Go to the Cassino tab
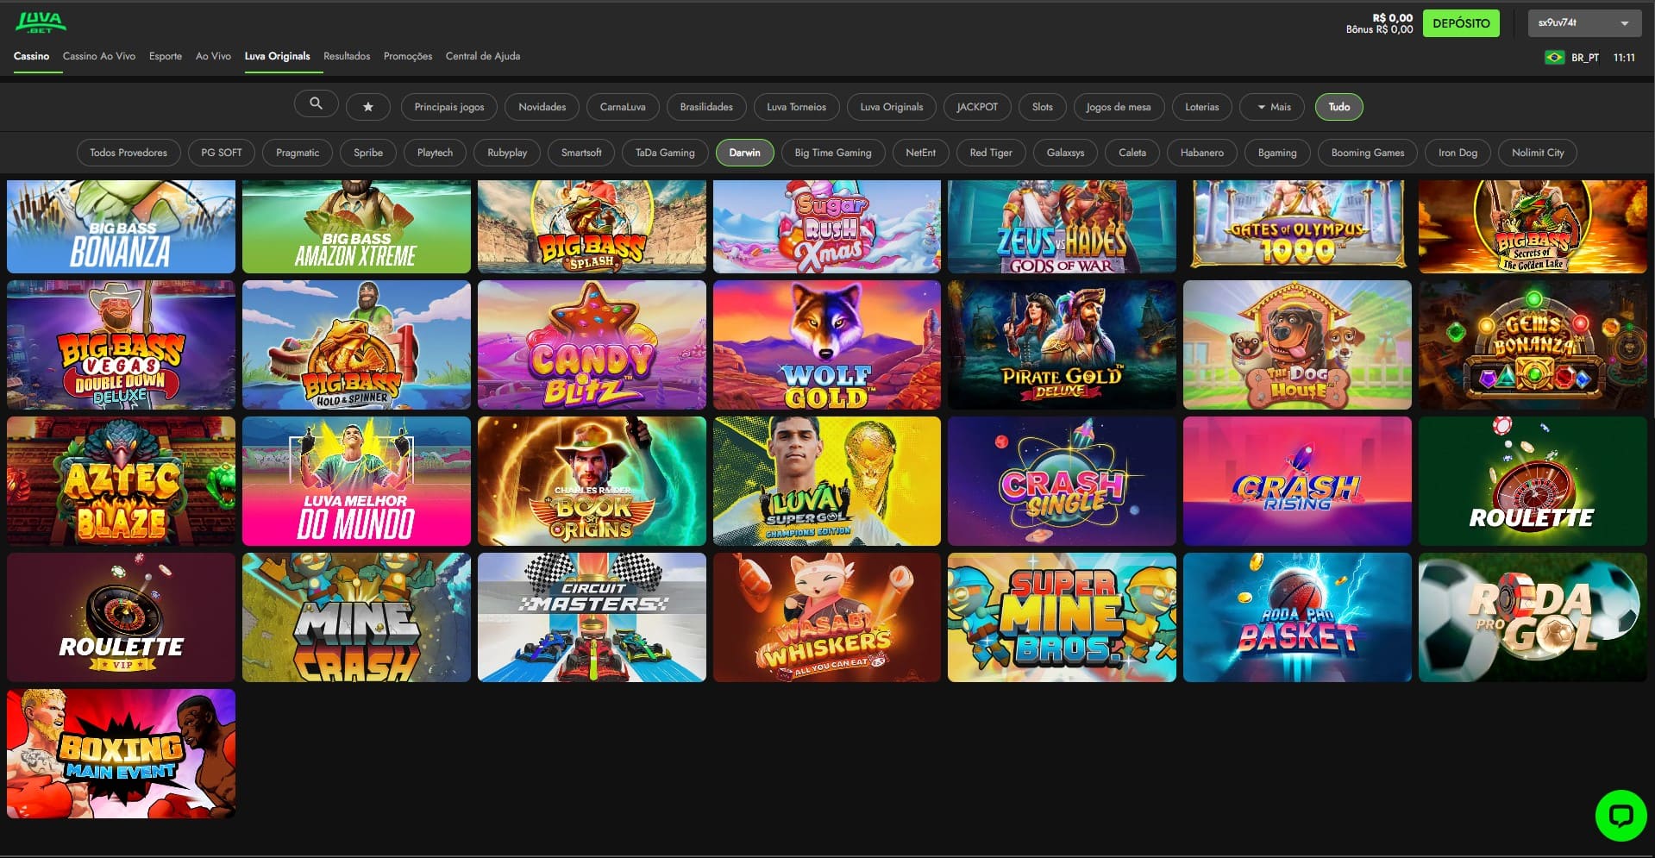Screen dimensions: 1655x858 tap(31, 56)
